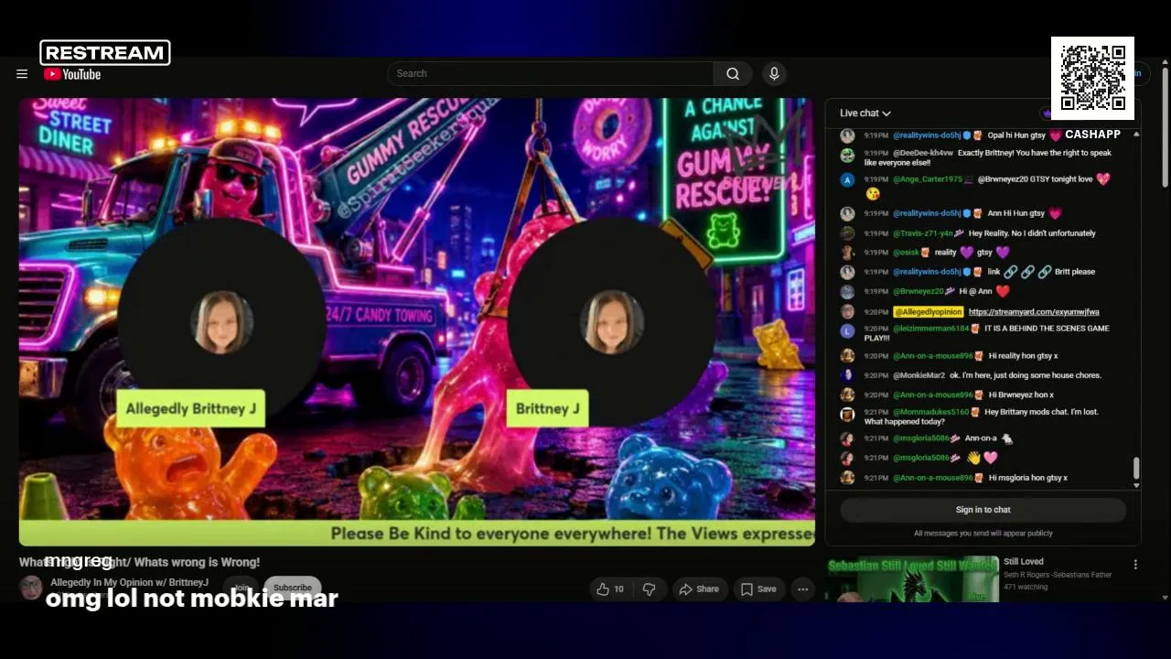Click avatar beside @Allegedlyopinion message

(847, 312)
